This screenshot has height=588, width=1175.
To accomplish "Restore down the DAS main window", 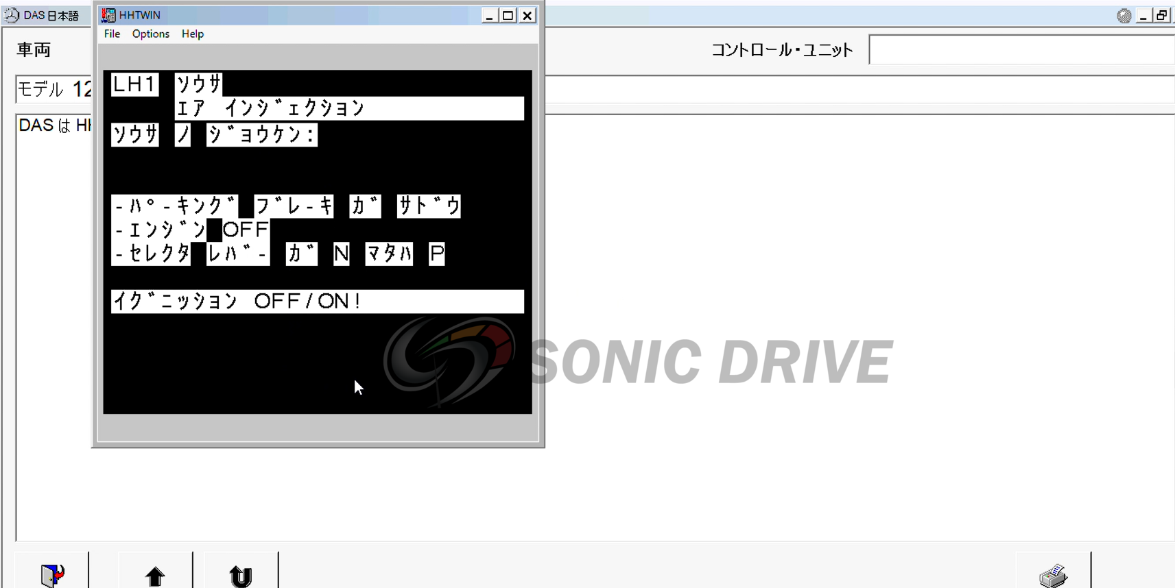I will (1161, 16).
